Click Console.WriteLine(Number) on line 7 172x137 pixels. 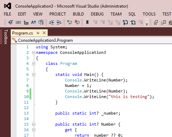(96, 80)
